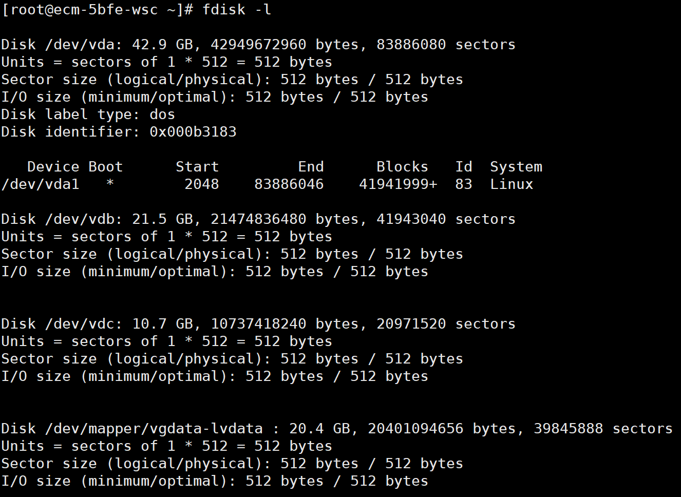This screenshot has width=681, height=497.
Task: Click the boot flag asterisk for vda1
Action: point(110,184)
